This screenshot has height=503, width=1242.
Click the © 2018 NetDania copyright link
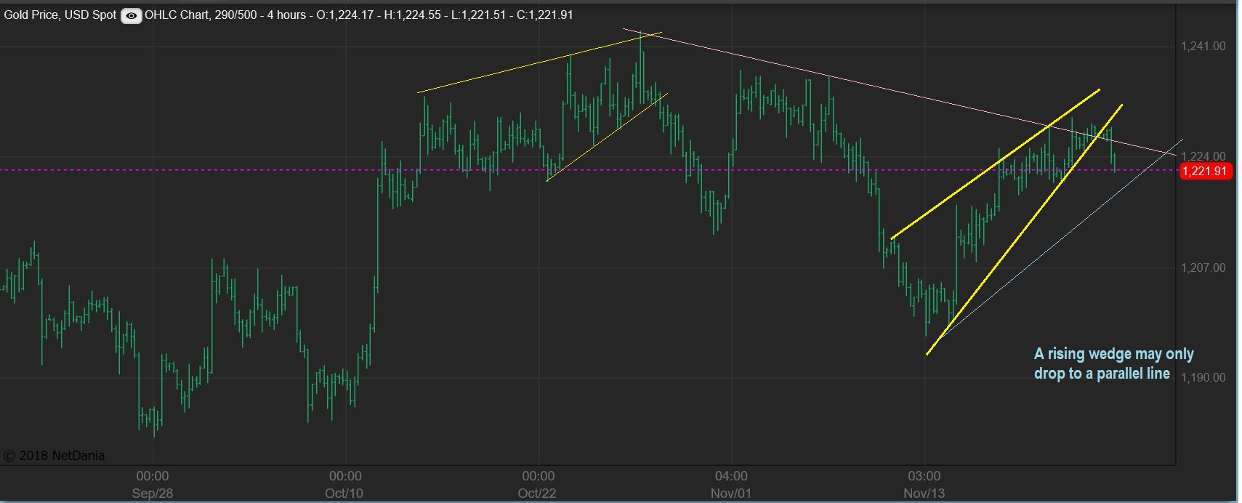[x=55, y=456]
